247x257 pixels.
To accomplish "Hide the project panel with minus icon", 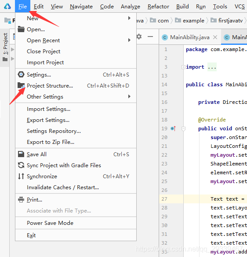I will [x=150, y=37].
